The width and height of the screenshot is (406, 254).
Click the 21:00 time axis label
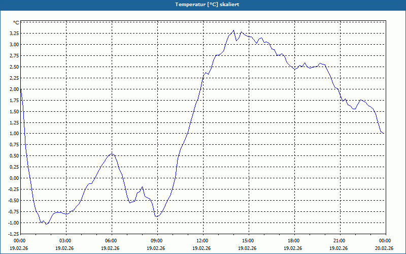tap(340, 241)
